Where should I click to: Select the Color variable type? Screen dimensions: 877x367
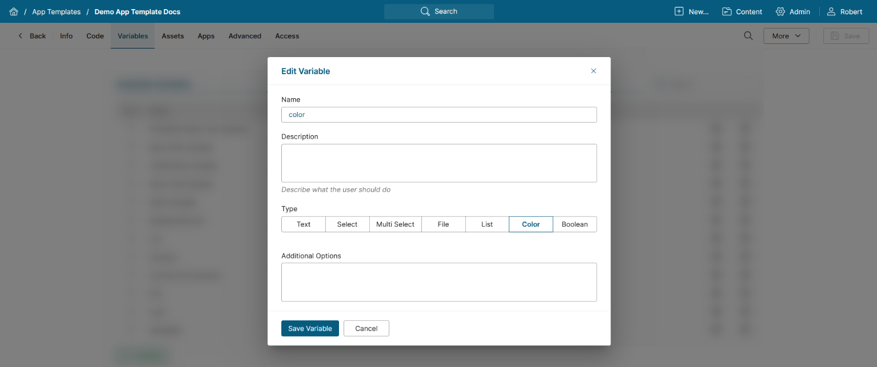coord(531,224)
